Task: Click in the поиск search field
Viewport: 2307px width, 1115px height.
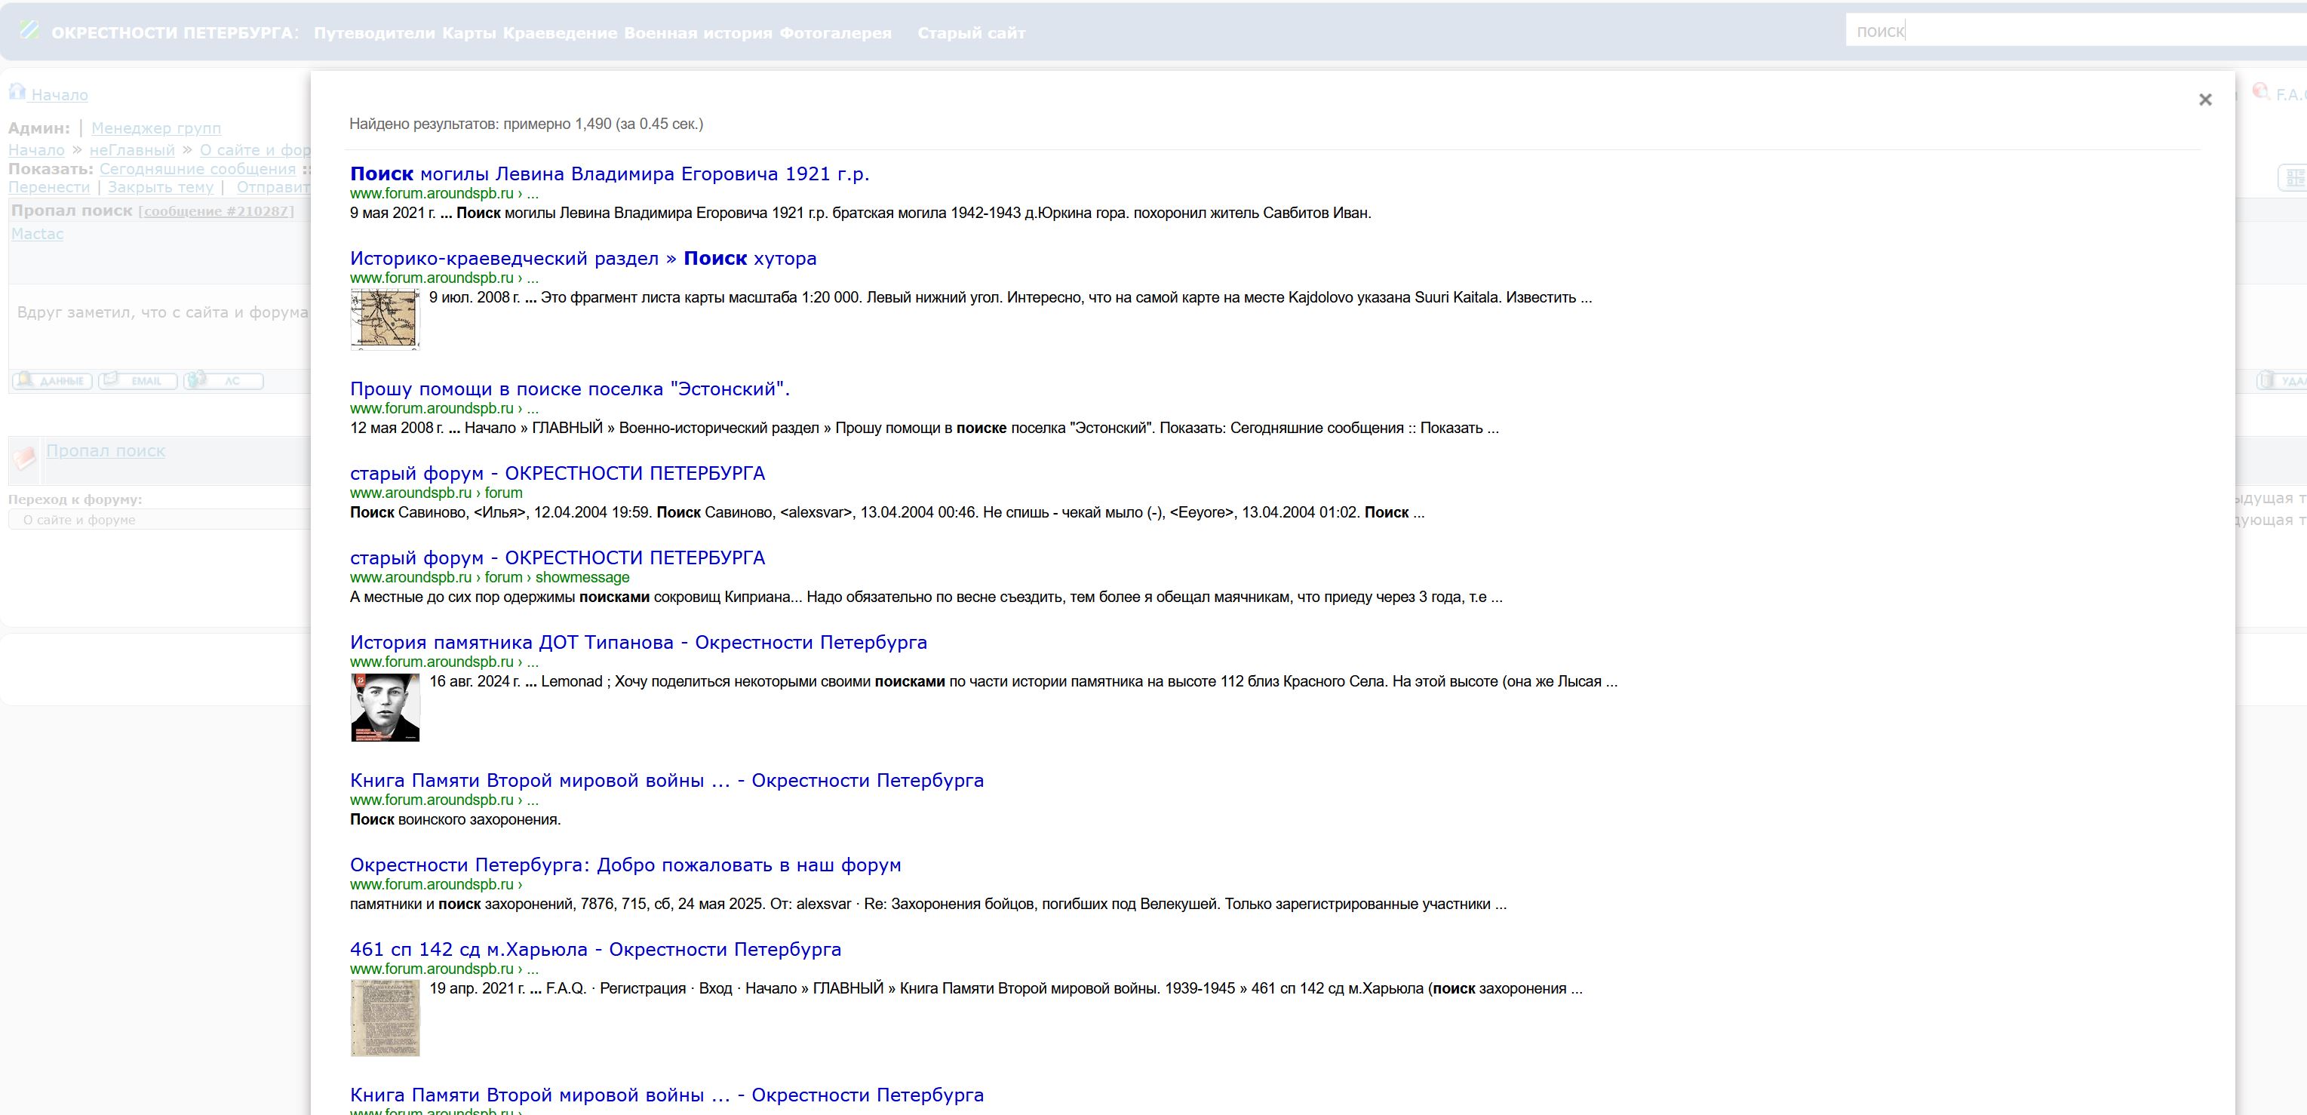Action: coord(2060,32)
